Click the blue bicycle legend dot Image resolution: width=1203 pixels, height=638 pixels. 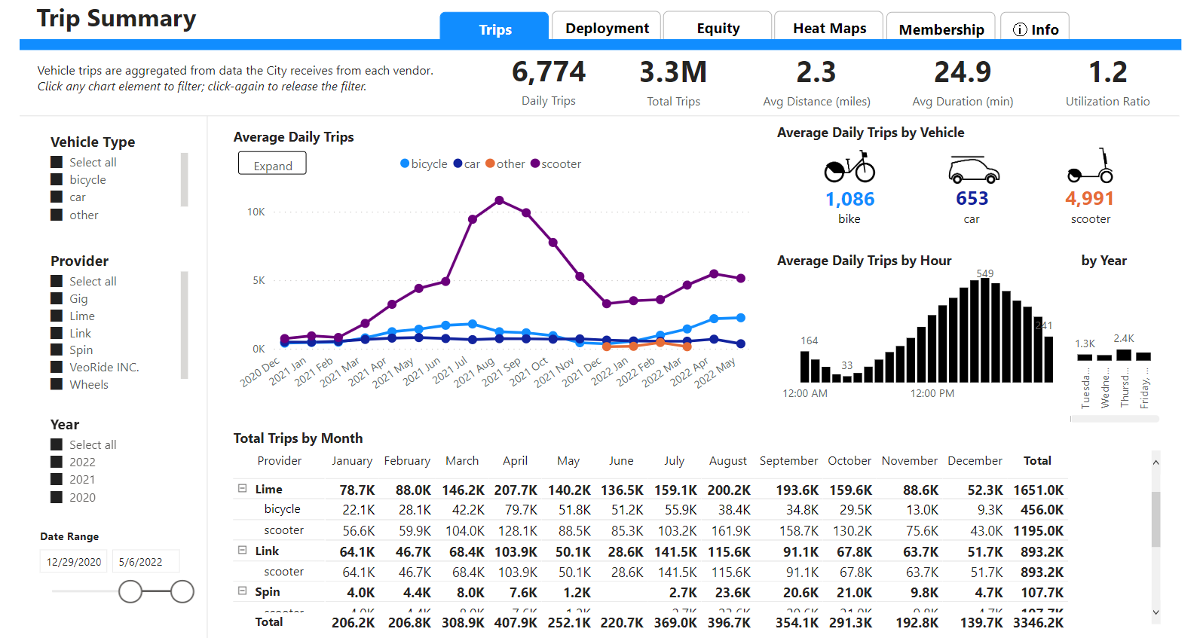[405, 163]
